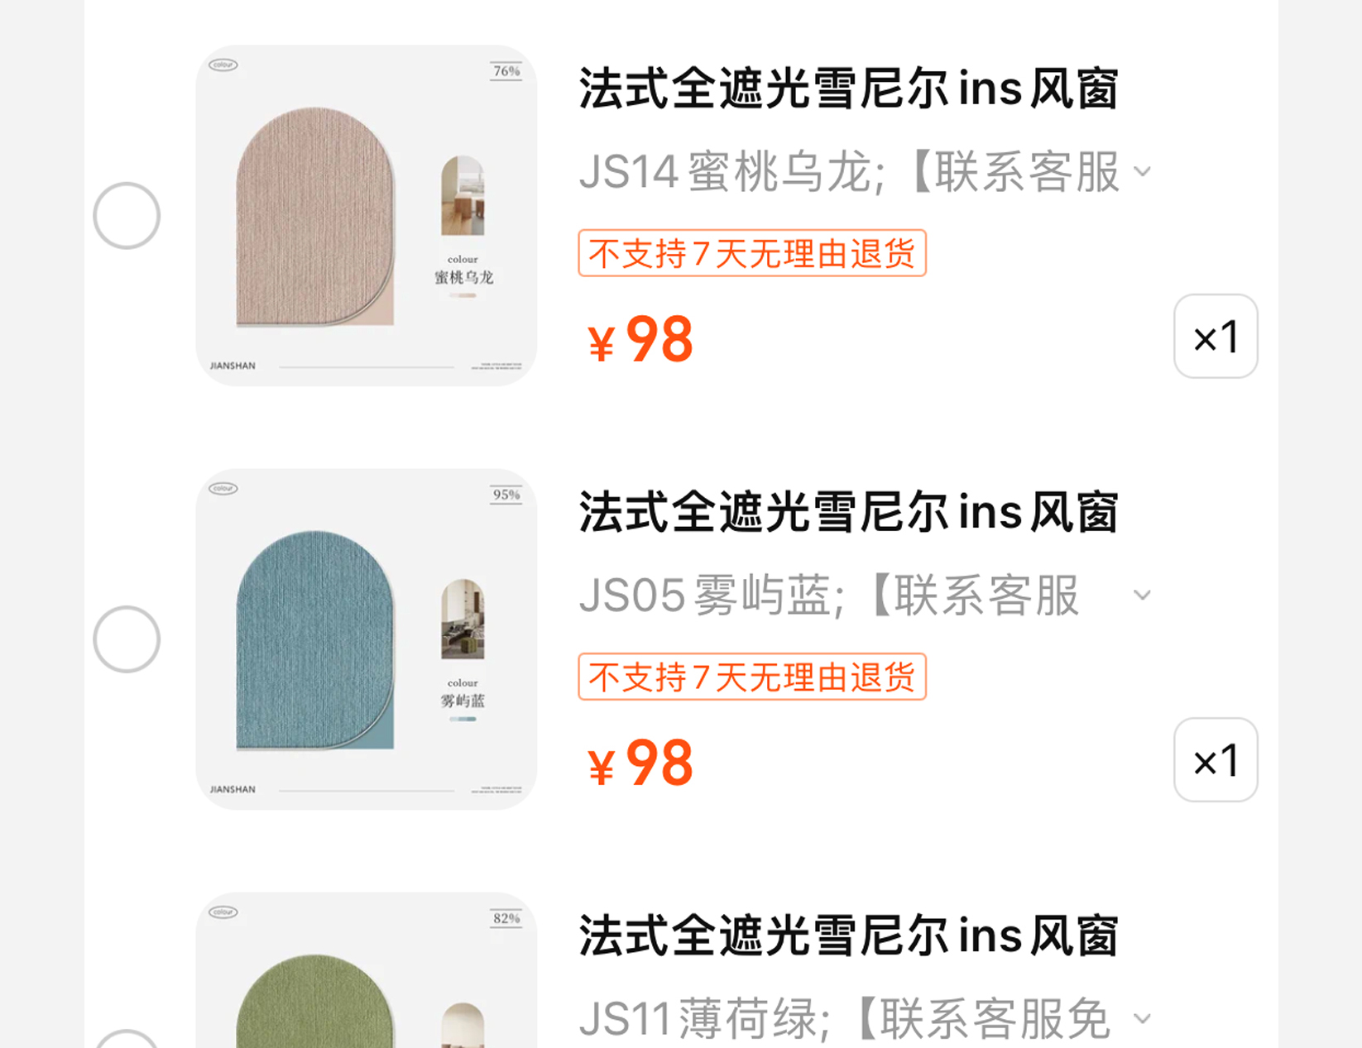Expand the JS14 蜜桃乌龙 variant dropdown
Viewport: 1362px width, 1048px height.
(1143, 172)
